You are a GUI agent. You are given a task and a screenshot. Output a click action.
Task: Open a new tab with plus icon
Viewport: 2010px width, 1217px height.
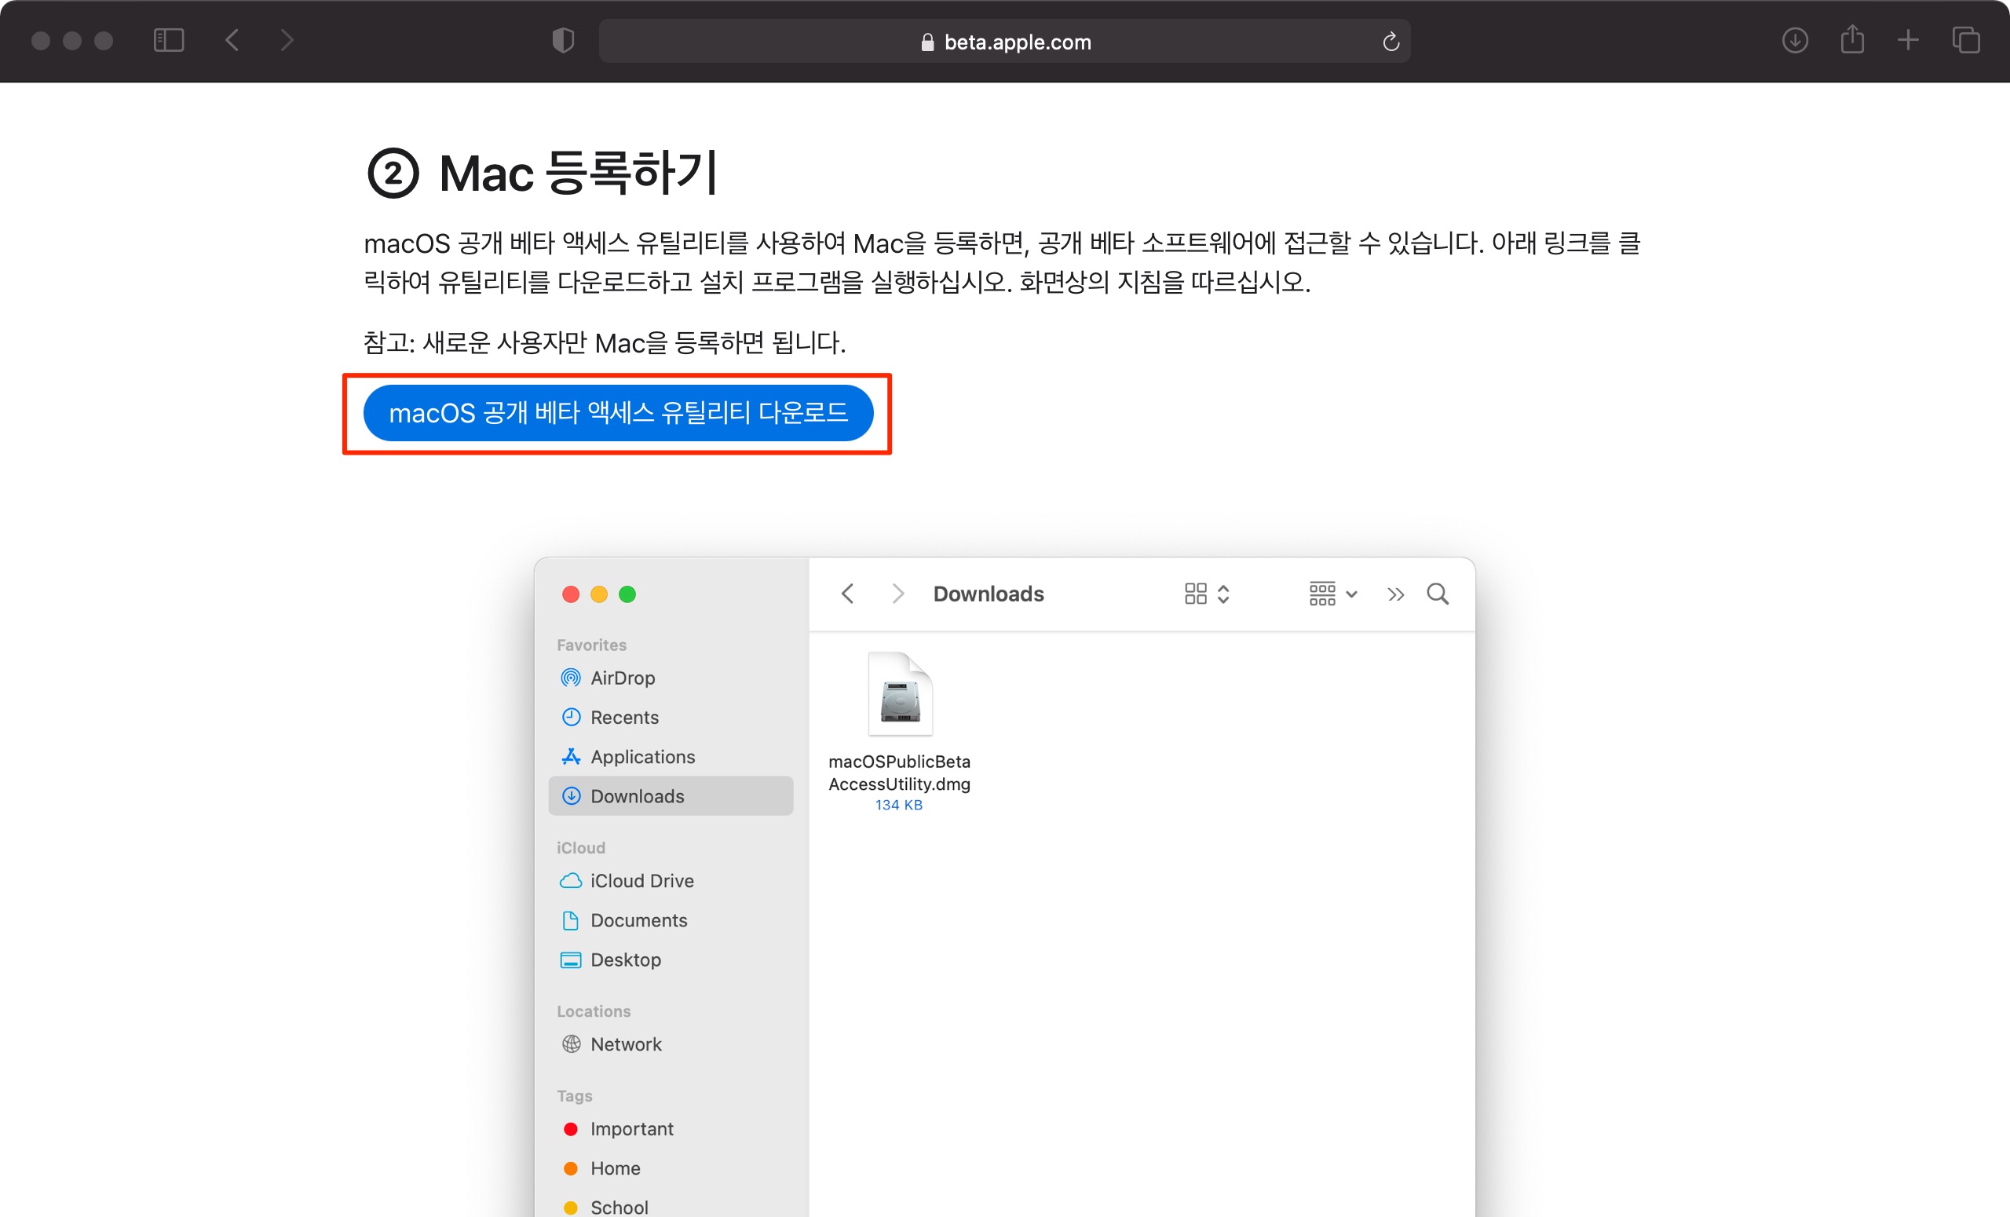point(1908,40)
